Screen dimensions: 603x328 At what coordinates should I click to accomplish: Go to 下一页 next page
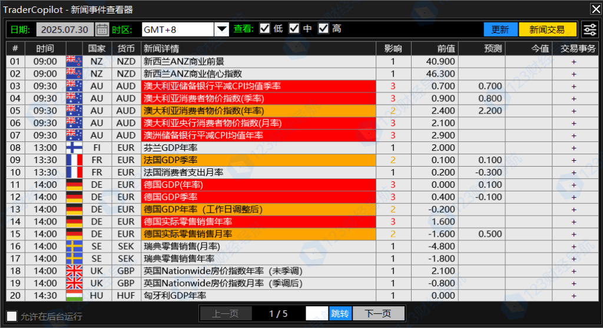click(378, 313)
